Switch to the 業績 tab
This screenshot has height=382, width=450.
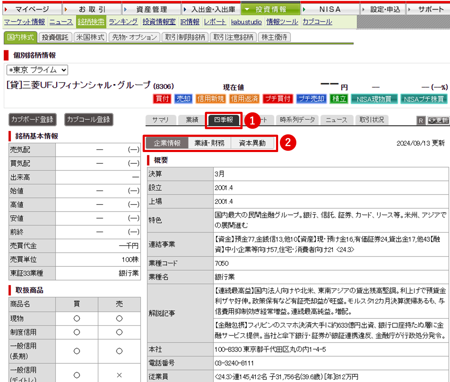click(192, 120)
